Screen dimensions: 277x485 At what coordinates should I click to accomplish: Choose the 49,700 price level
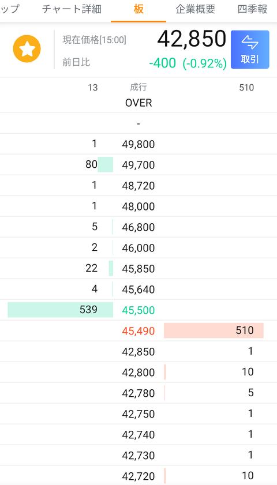138,165
